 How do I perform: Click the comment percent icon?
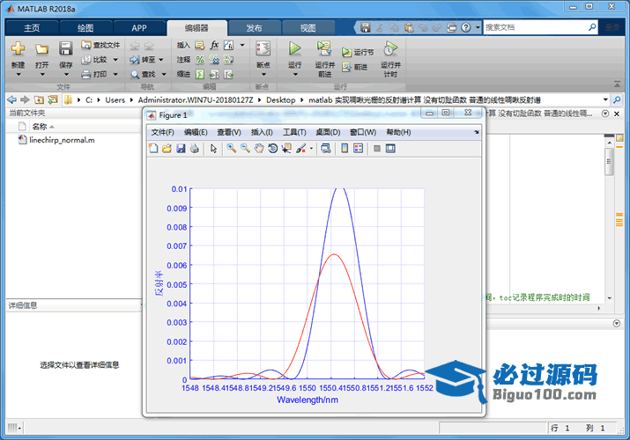200,60
